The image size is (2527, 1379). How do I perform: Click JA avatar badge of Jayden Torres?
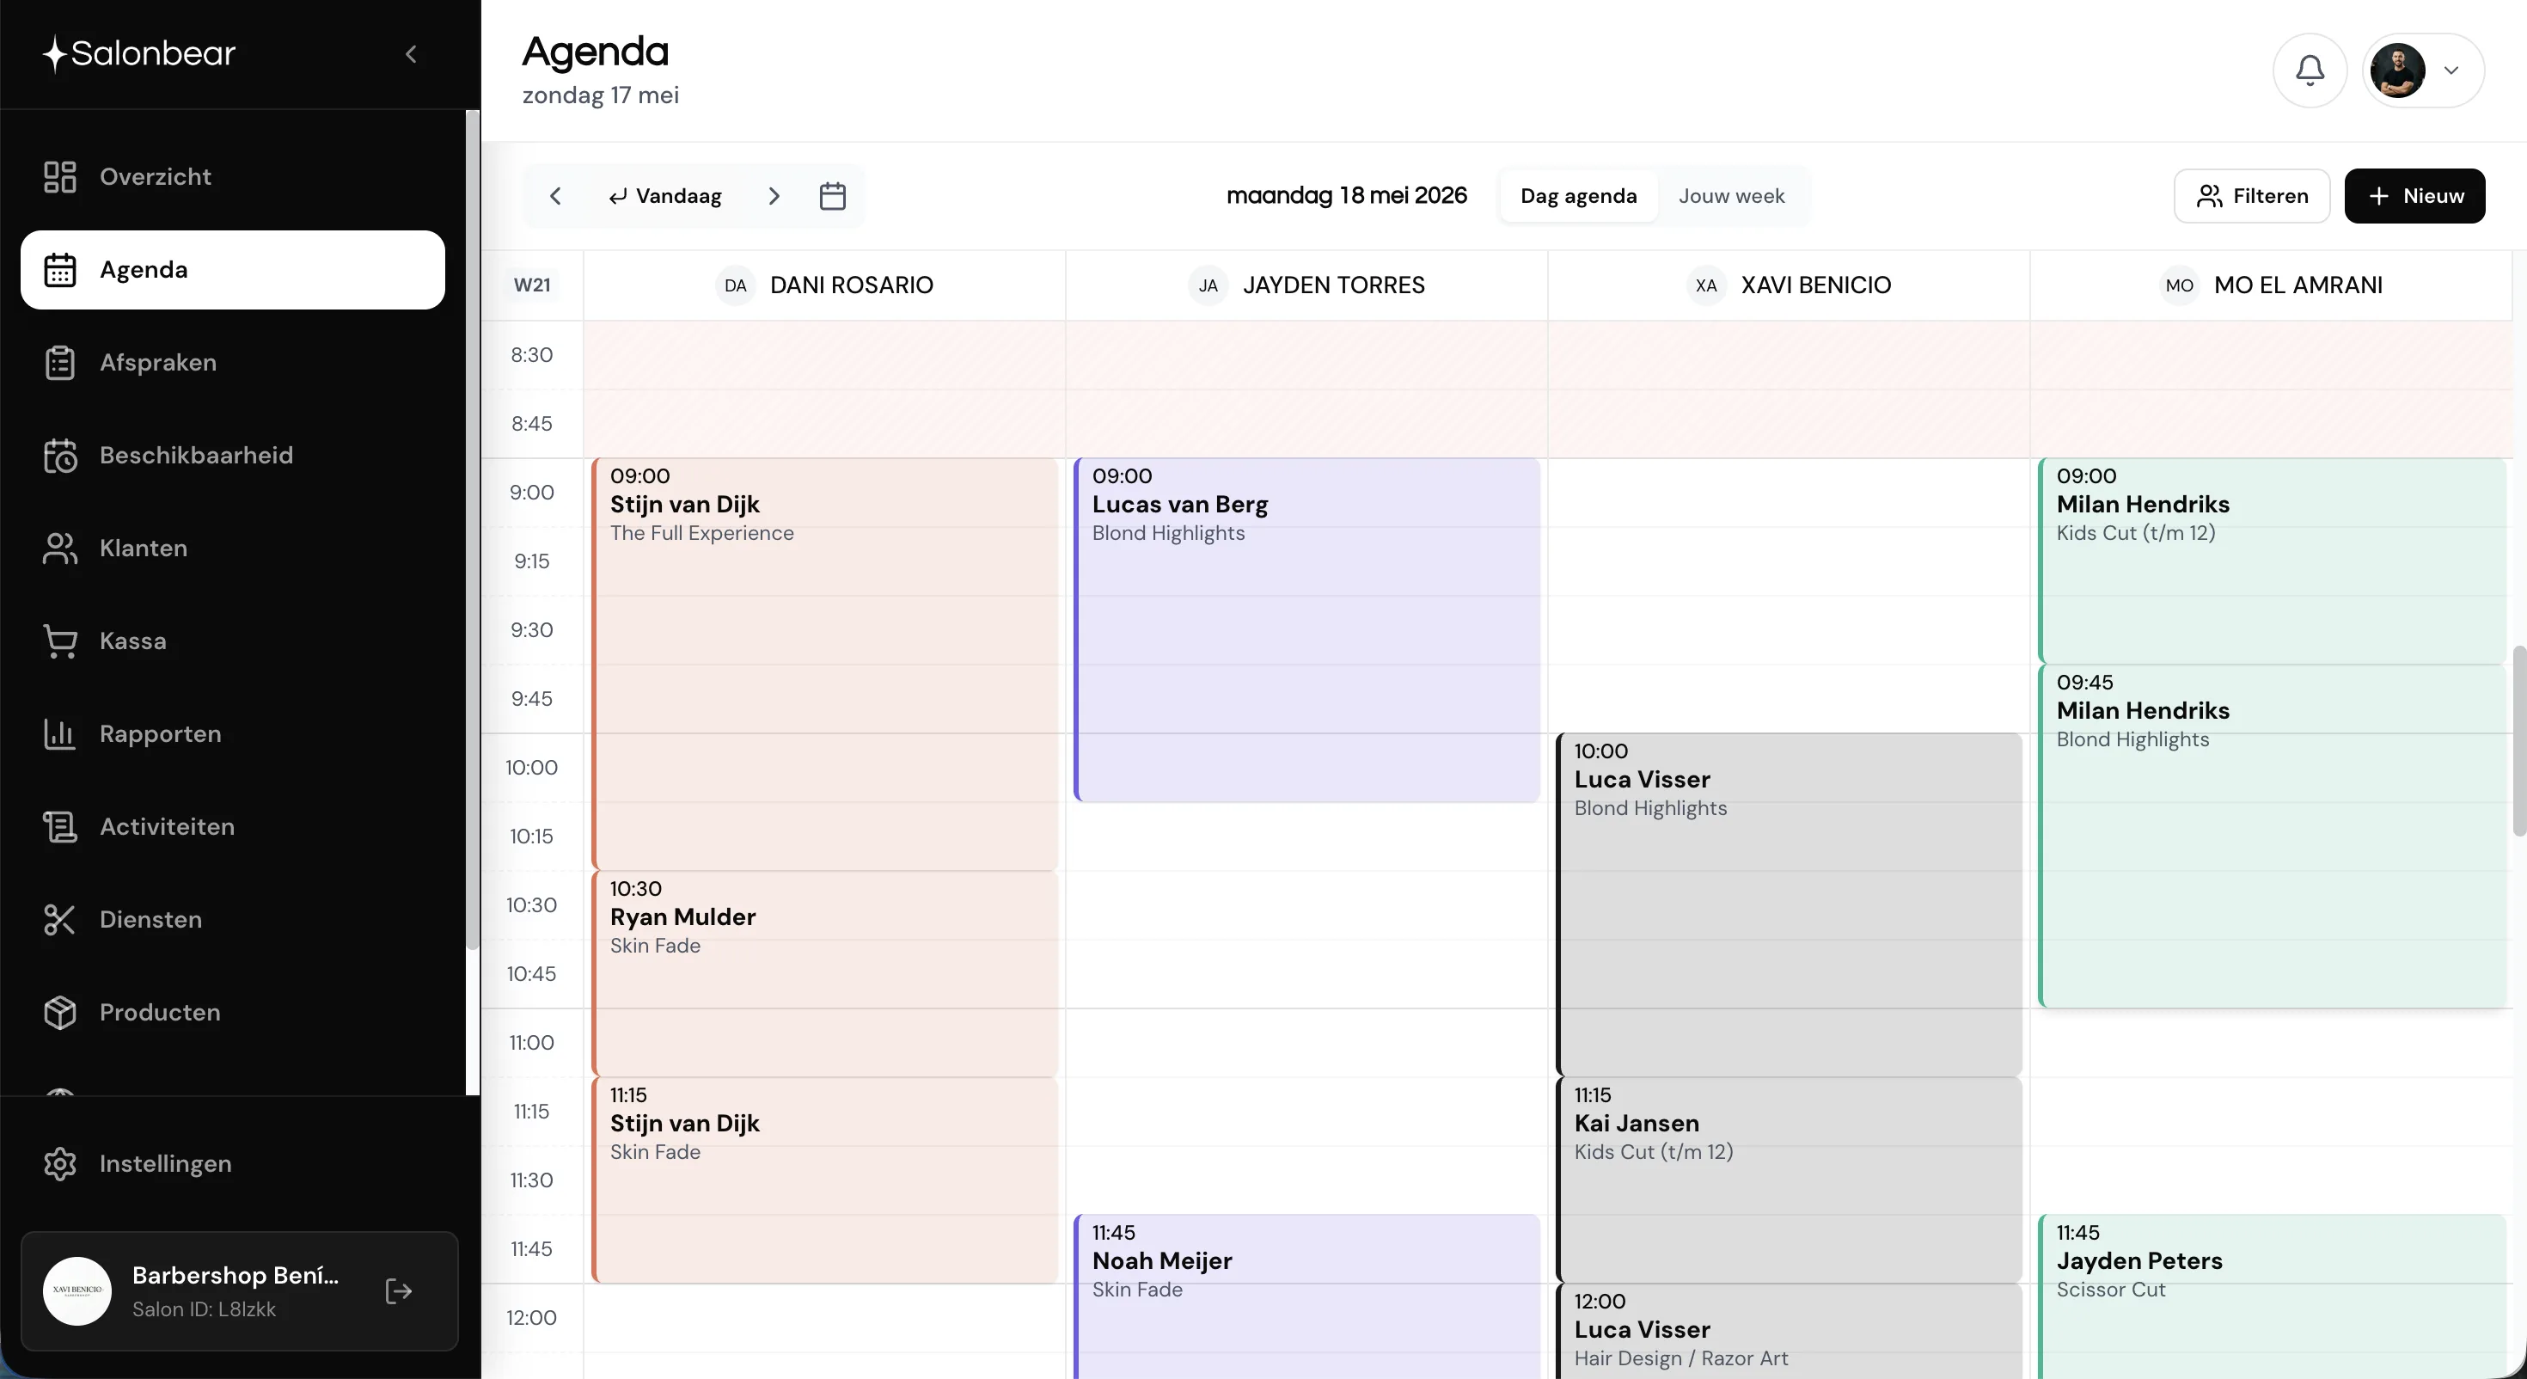coord(1208,285)
